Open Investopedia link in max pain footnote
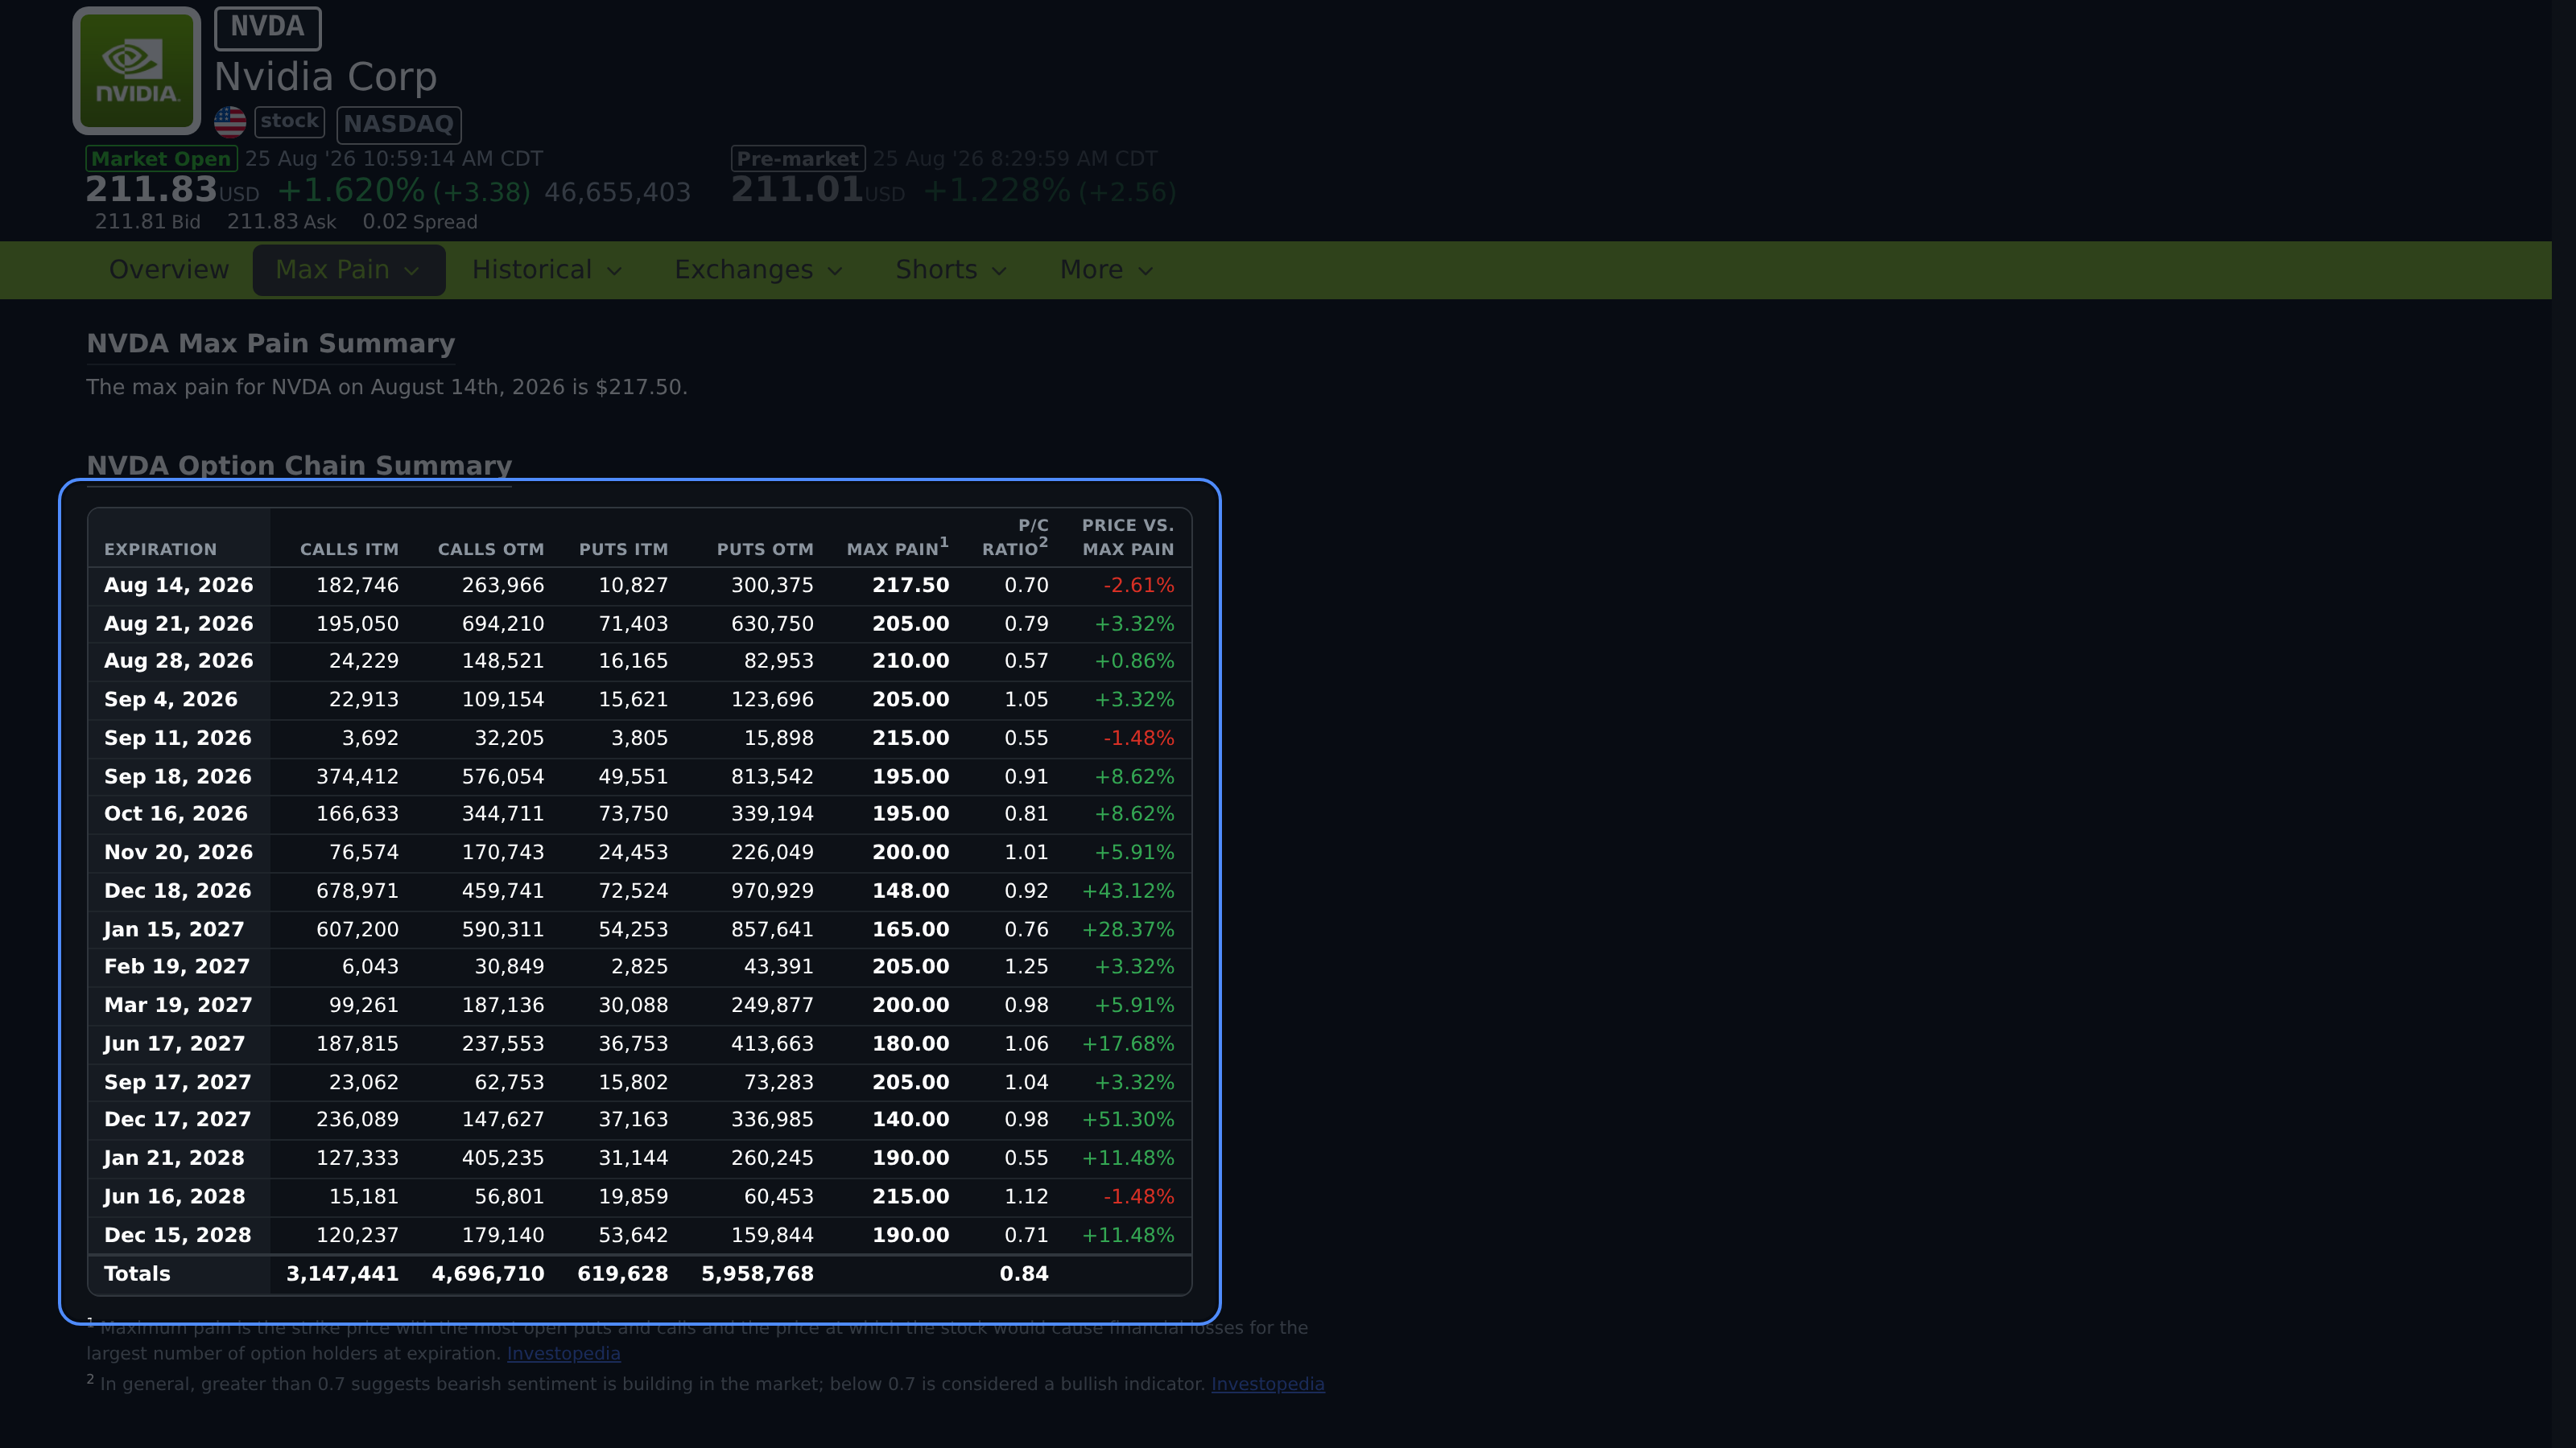2576x1448 pixels. point(563,1354)
